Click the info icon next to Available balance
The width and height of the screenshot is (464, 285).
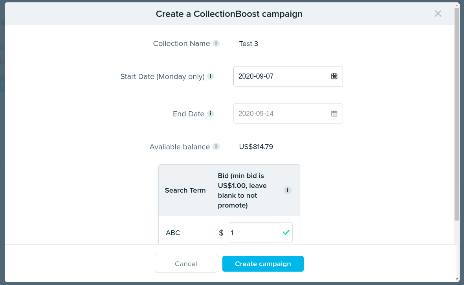pyautogui.click(x=216, y=146)
